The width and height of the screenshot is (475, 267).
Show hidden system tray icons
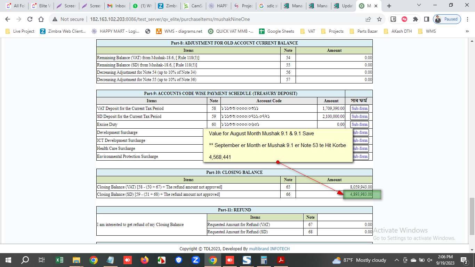tap(396, 260)
